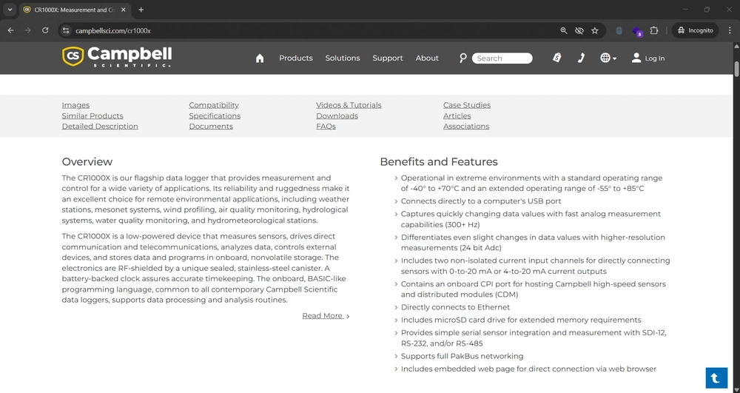Jump to Similar Products link

[92, 116]
